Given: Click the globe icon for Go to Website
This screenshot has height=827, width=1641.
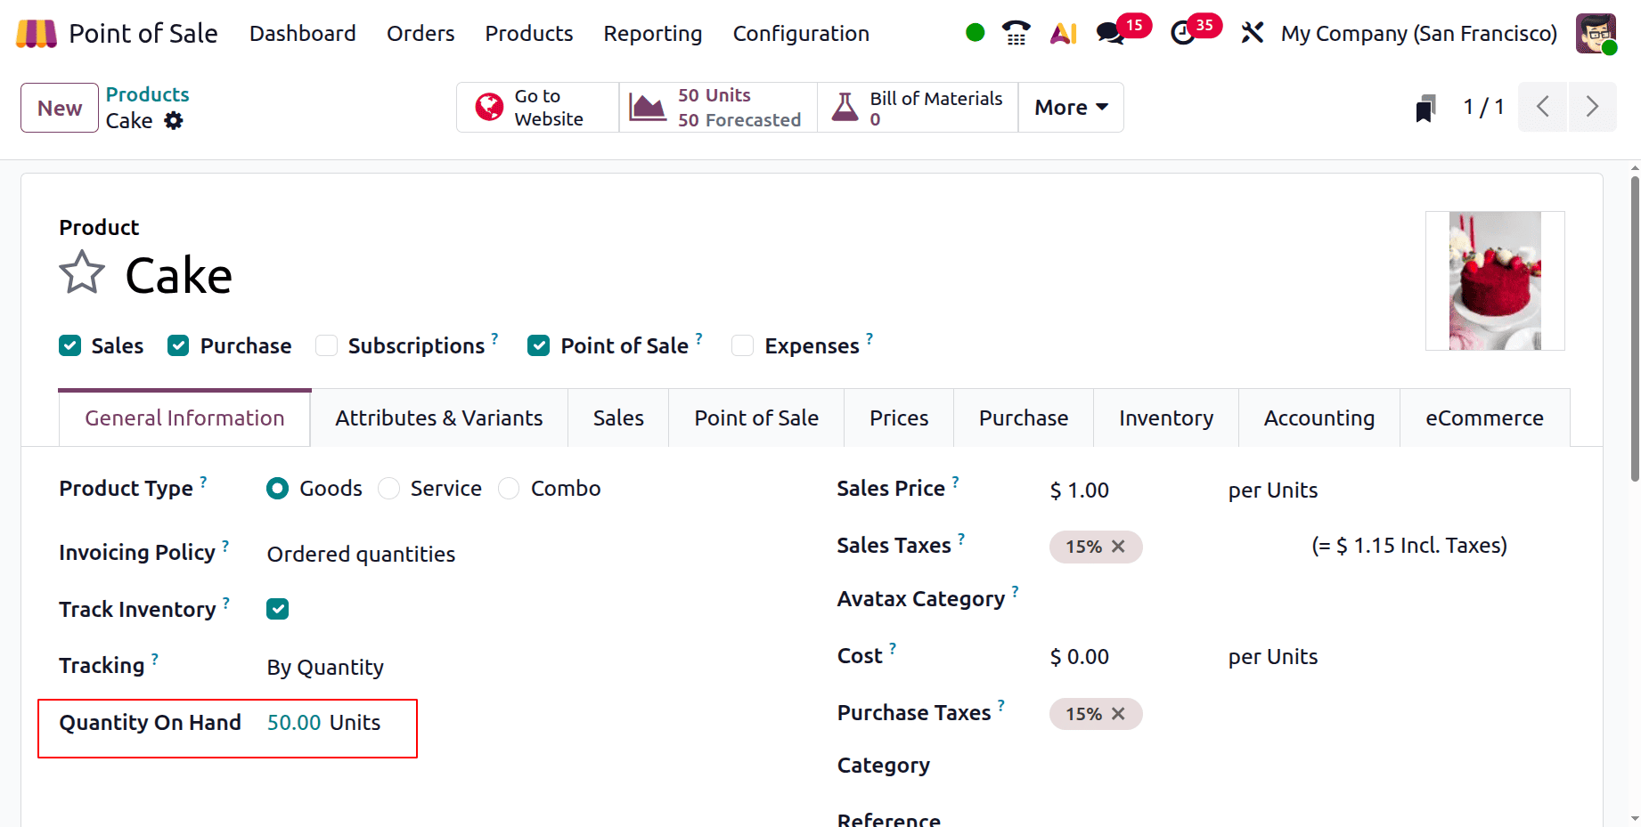Looking at the screenshot, I should pos(489,108).
